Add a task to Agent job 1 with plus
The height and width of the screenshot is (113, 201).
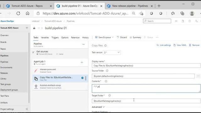(82, 62)
